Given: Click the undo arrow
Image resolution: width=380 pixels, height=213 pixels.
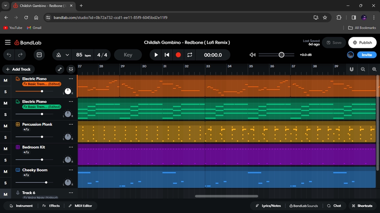Looking at the screenshot, I should point(9,55).
